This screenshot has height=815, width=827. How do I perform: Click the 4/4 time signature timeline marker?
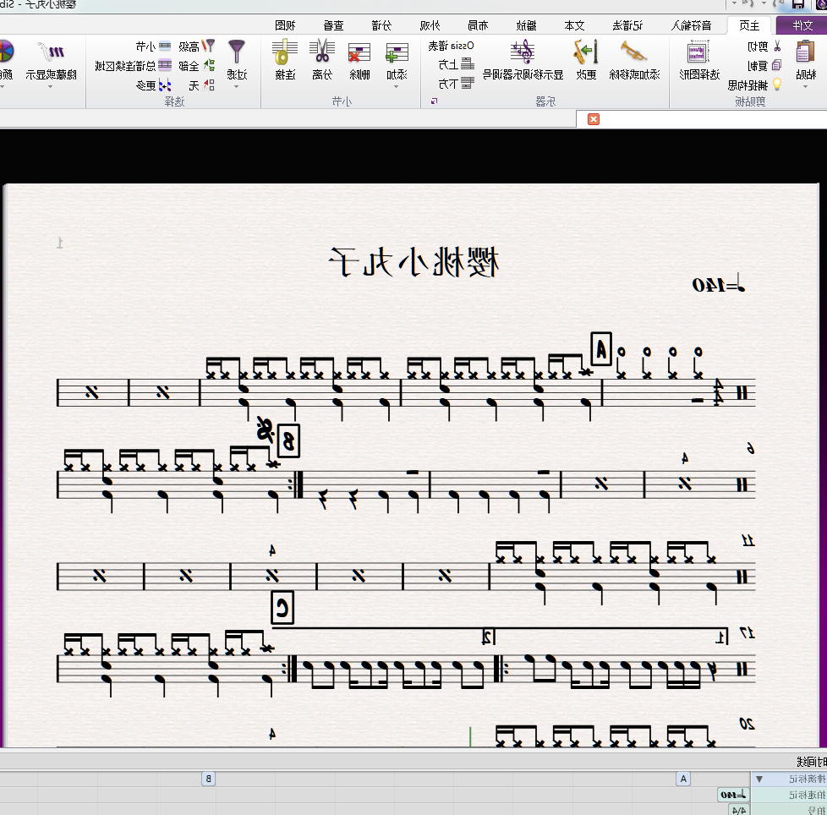pos(739,810)
